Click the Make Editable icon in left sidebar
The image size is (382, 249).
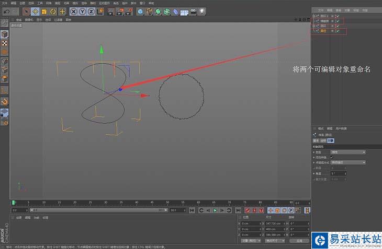click(x=4, y=23)
